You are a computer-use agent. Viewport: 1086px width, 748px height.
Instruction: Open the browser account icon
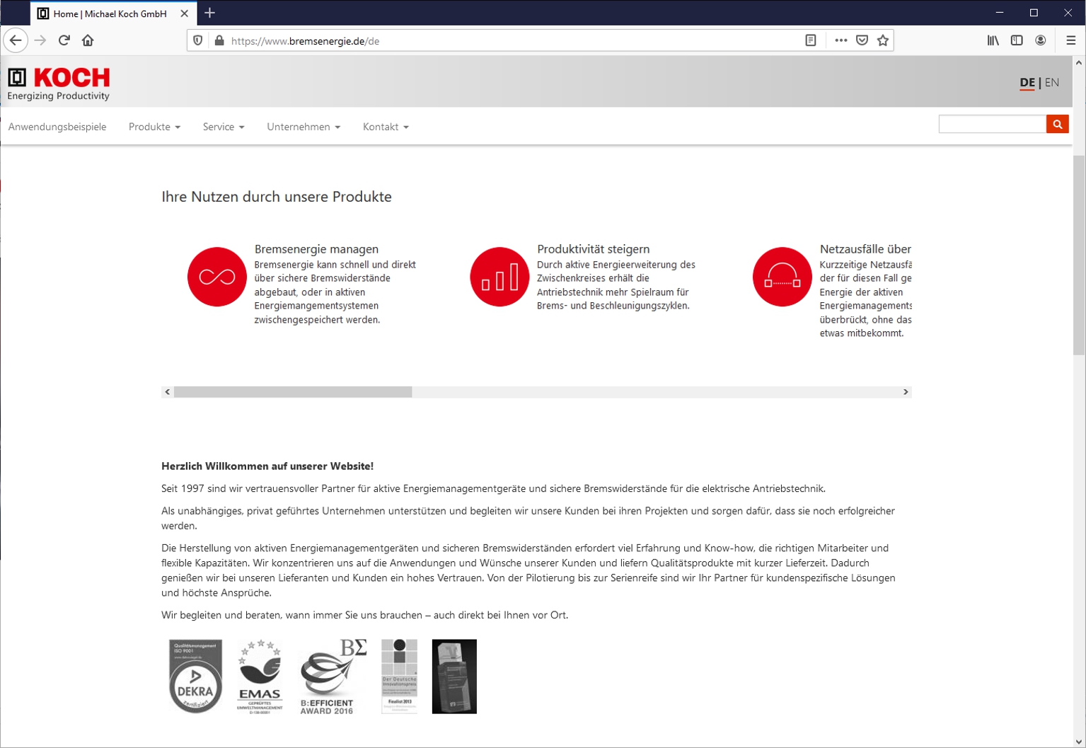tap(1041, 40)
